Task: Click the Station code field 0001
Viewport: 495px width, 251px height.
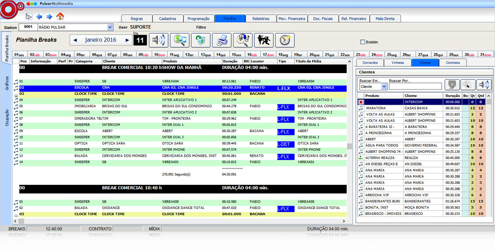Action: pyautogui.click(x=29, y=27)
